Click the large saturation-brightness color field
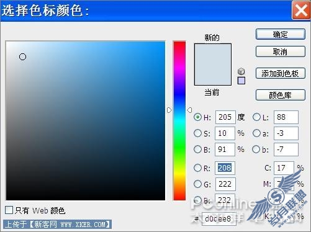This screenshot has height=232, width=311. point(86,121)
